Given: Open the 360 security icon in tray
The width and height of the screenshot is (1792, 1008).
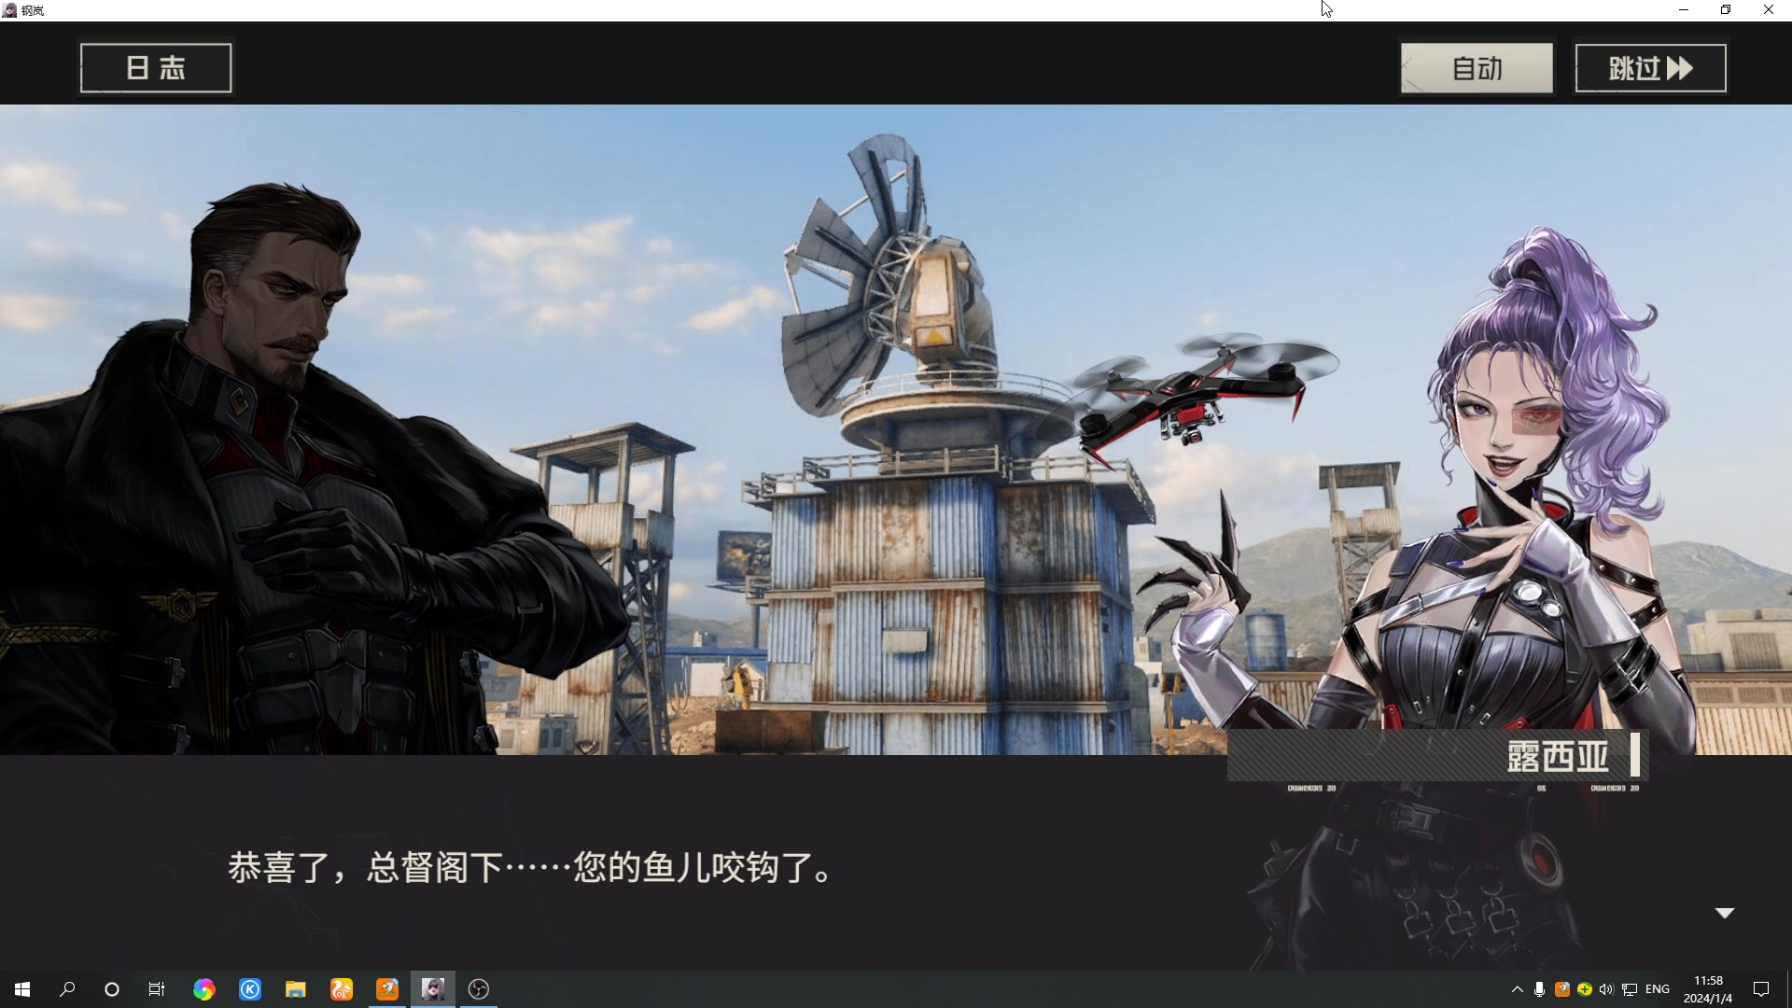Looking at the screenshot, I should click(1584, 988).
